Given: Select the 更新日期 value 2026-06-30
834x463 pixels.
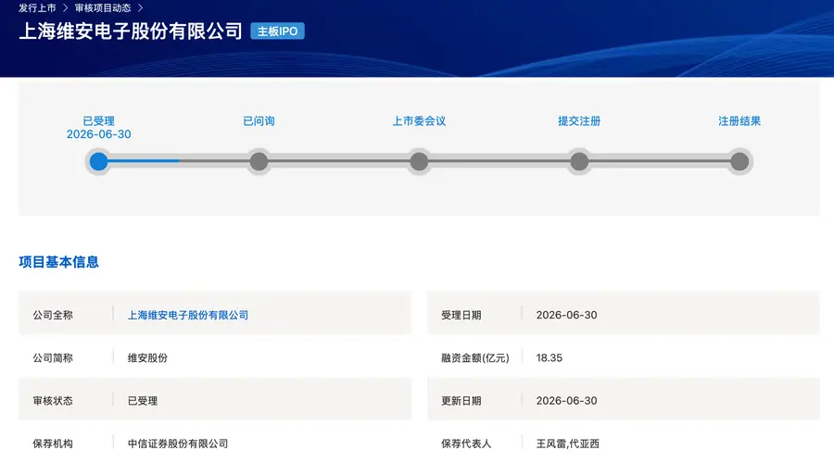Looking at the screenshot, I should coord(566,400).
